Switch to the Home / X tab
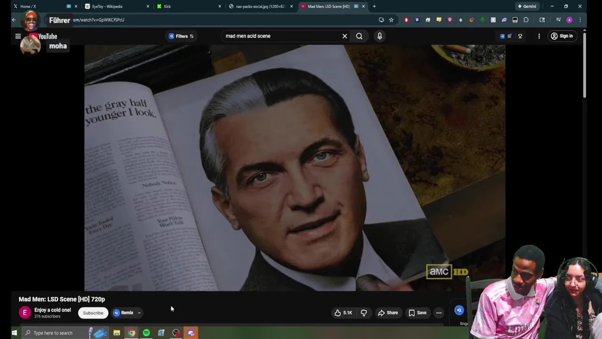The width and height of the screenshot is (602, 339). [x=41, y=6]
